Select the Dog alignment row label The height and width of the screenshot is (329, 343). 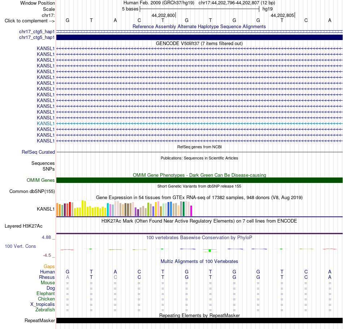[51, 288]
